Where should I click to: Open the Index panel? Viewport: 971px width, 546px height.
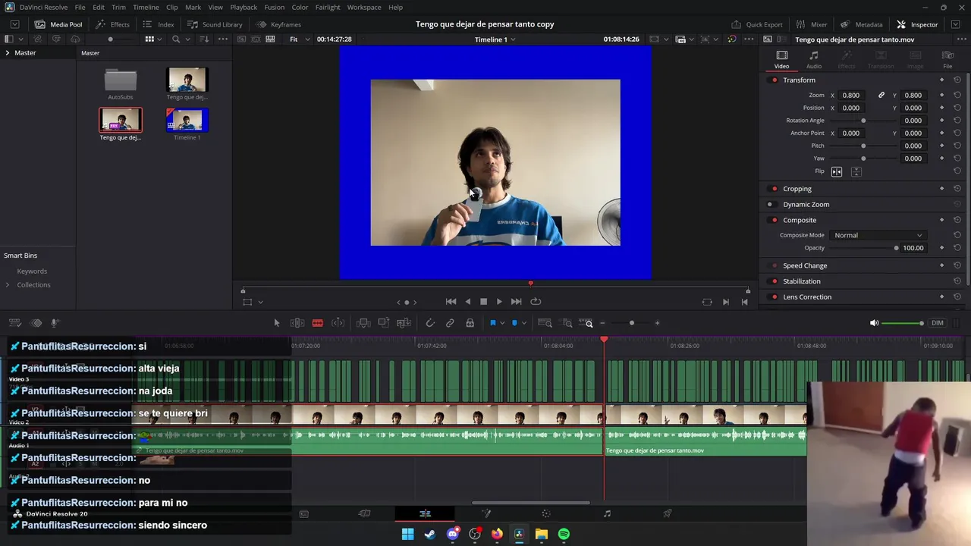click(x=158, y=24)
